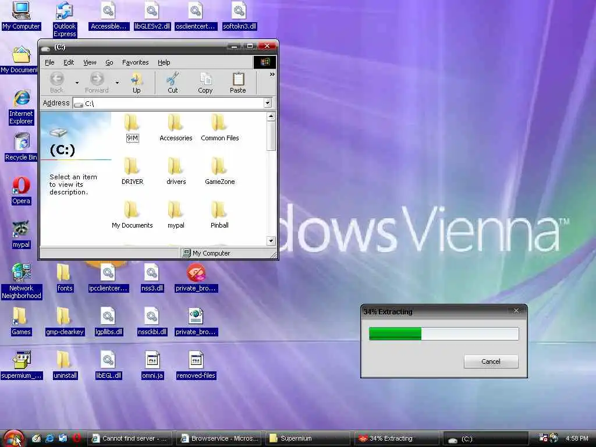Viewport: 596px width, 447px height.
Task: Open the Start button orb
Action: [x=14, y=438]
